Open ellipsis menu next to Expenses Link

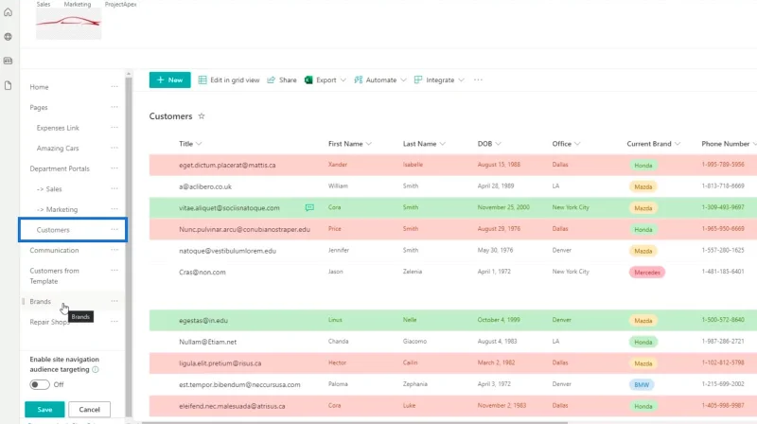tap(114, 128)
